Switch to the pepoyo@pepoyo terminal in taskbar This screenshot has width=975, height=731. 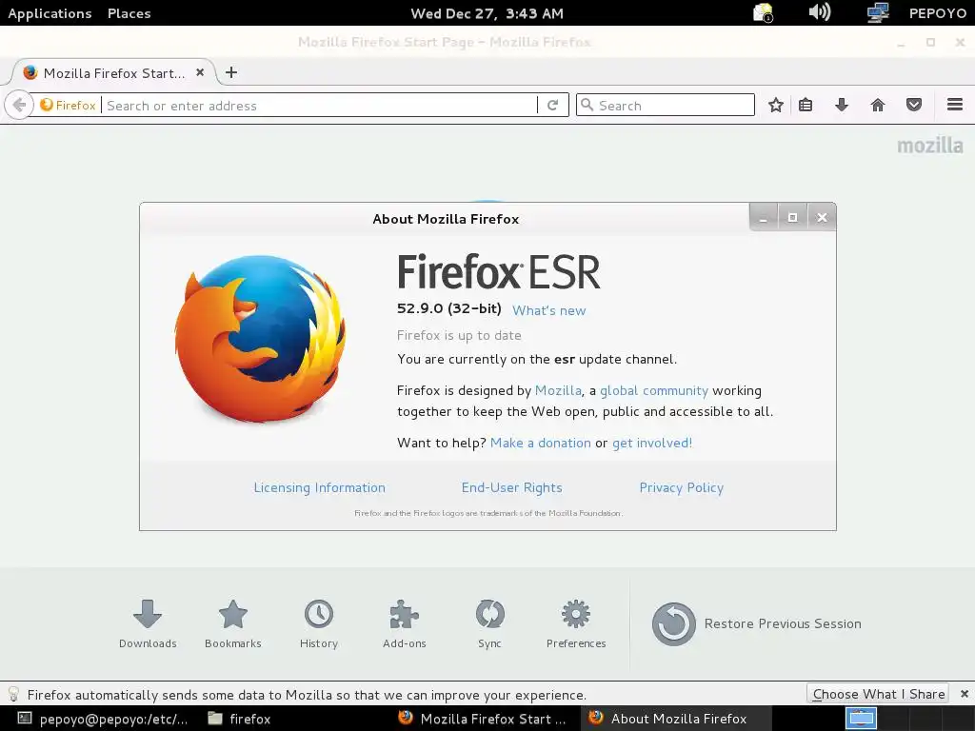[x=102, y=719]
